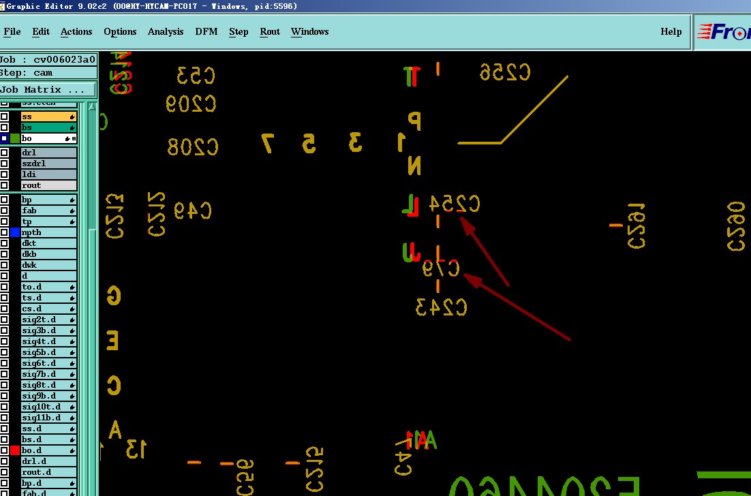This screenshot has width=751, height=496.
Task: Tick the checkbox for the bs layer
Action: tap(4, 128)
